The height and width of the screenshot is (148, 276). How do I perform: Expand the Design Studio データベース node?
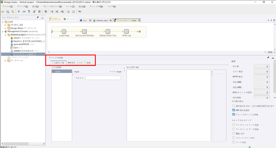pyautogui.click(x=5, y=28)
